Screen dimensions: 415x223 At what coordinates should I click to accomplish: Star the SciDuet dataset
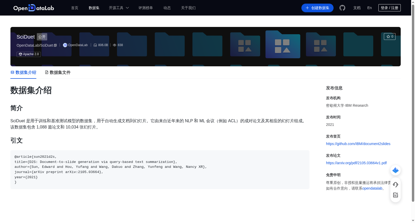[390, 37]
